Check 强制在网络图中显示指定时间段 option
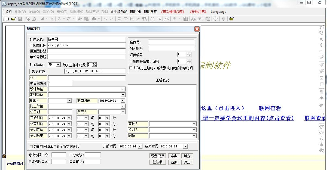 (31, 147)
